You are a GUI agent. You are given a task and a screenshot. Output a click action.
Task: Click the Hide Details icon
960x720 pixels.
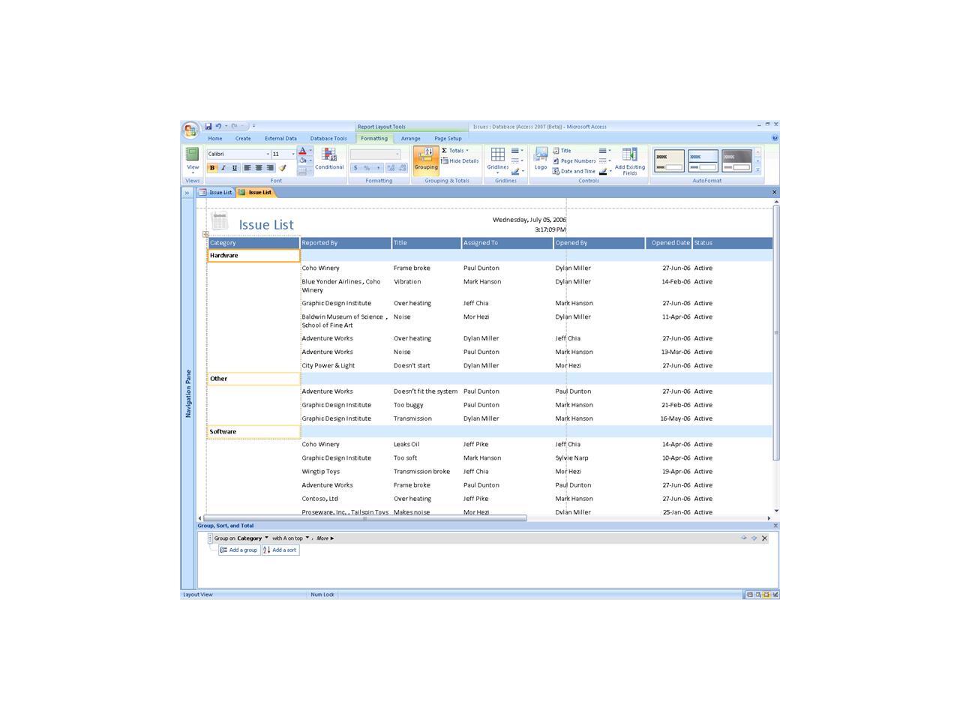(460, 159)
